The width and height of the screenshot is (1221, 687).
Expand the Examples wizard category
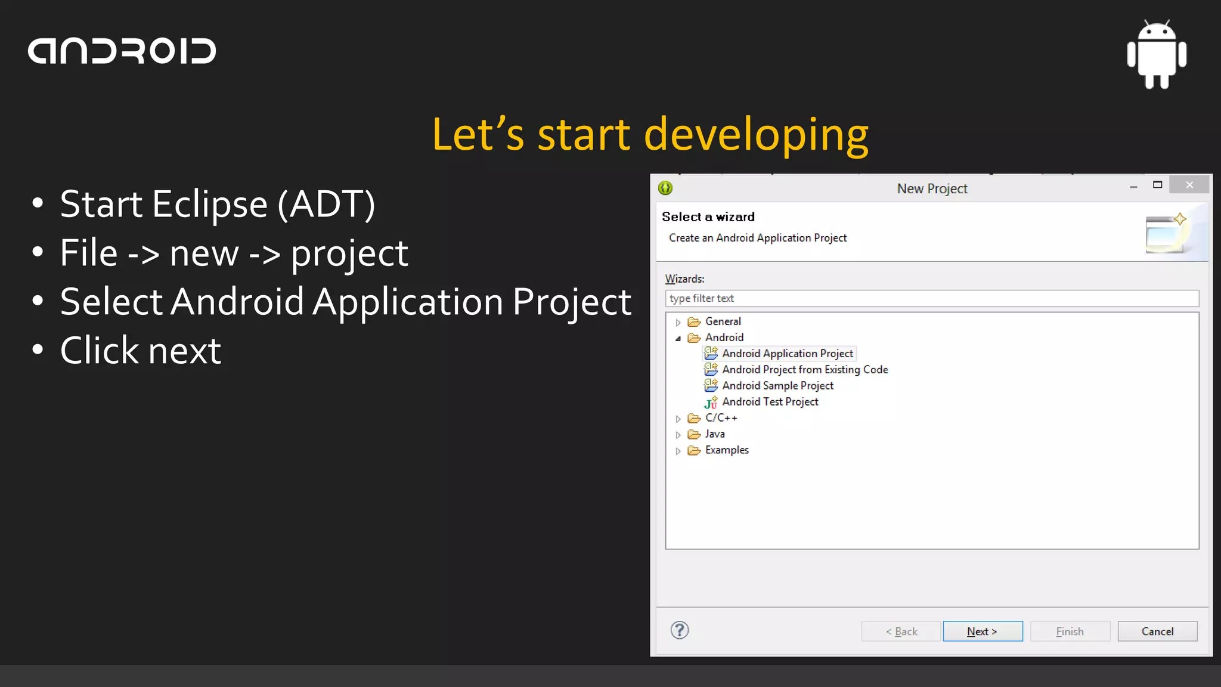tap(678, 451)
